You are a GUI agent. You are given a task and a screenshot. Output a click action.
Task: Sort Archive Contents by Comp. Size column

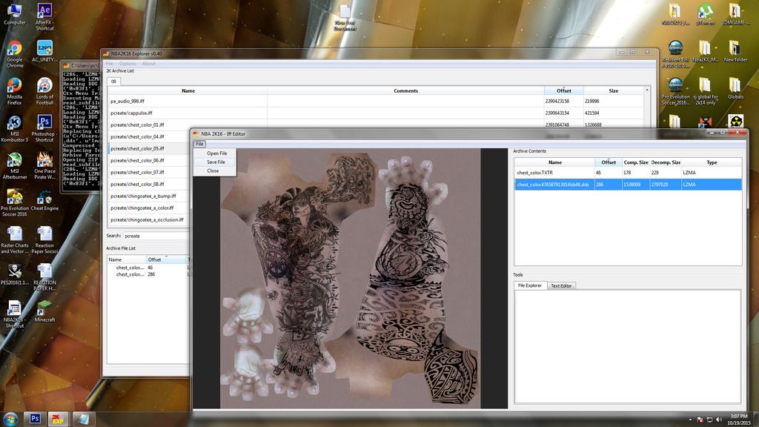point(636,162)
